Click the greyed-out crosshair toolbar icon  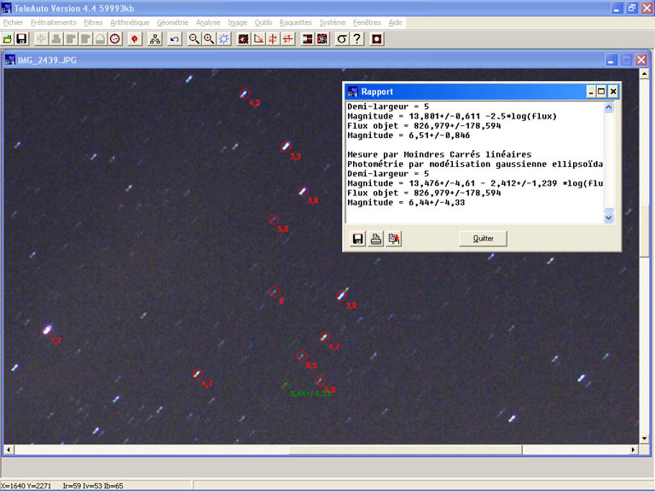[41, 39]
